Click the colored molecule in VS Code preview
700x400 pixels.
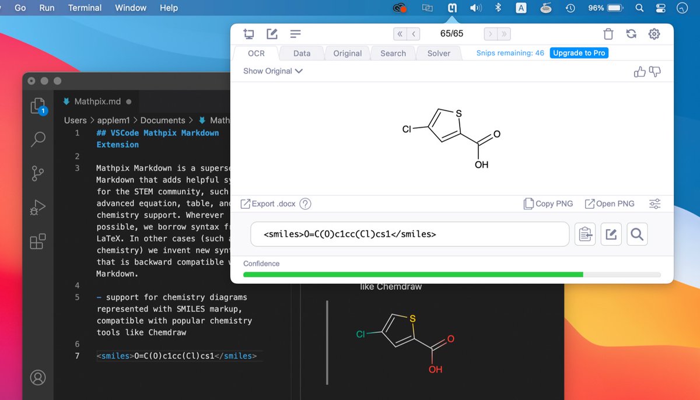tap(405, 344)
